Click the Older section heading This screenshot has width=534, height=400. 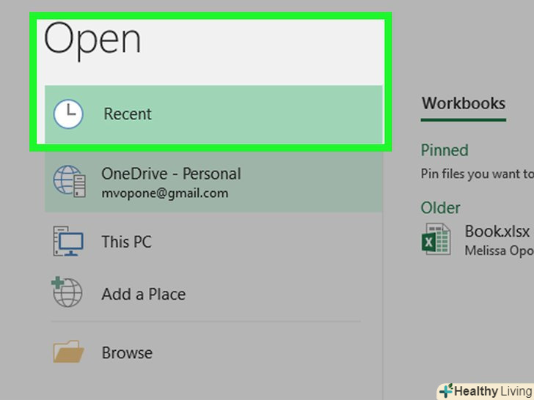click(x=440, y=208)
